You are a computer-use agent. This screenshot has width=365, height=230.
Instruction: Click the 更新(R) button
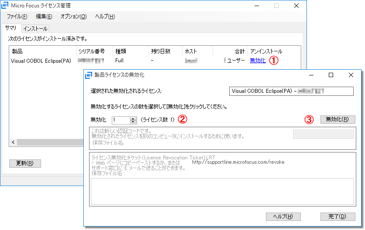(25, 163)
